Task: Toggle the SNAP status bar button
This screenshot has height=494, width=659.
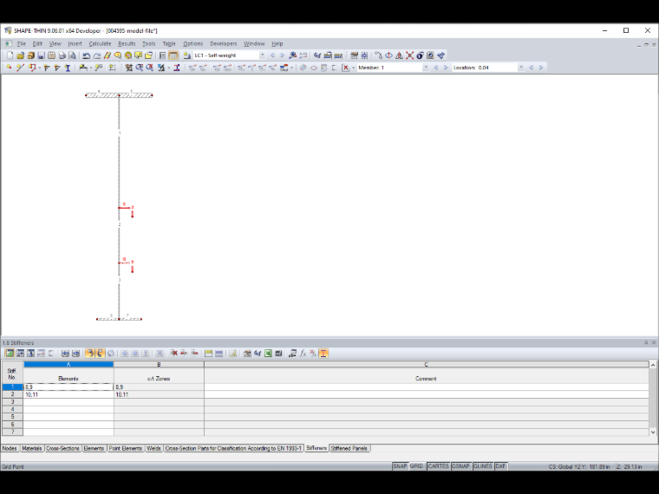Action: pos(400,466)
